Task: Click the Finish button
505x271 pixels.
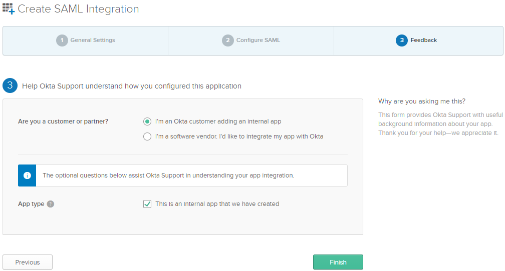Action: [338, 262]
